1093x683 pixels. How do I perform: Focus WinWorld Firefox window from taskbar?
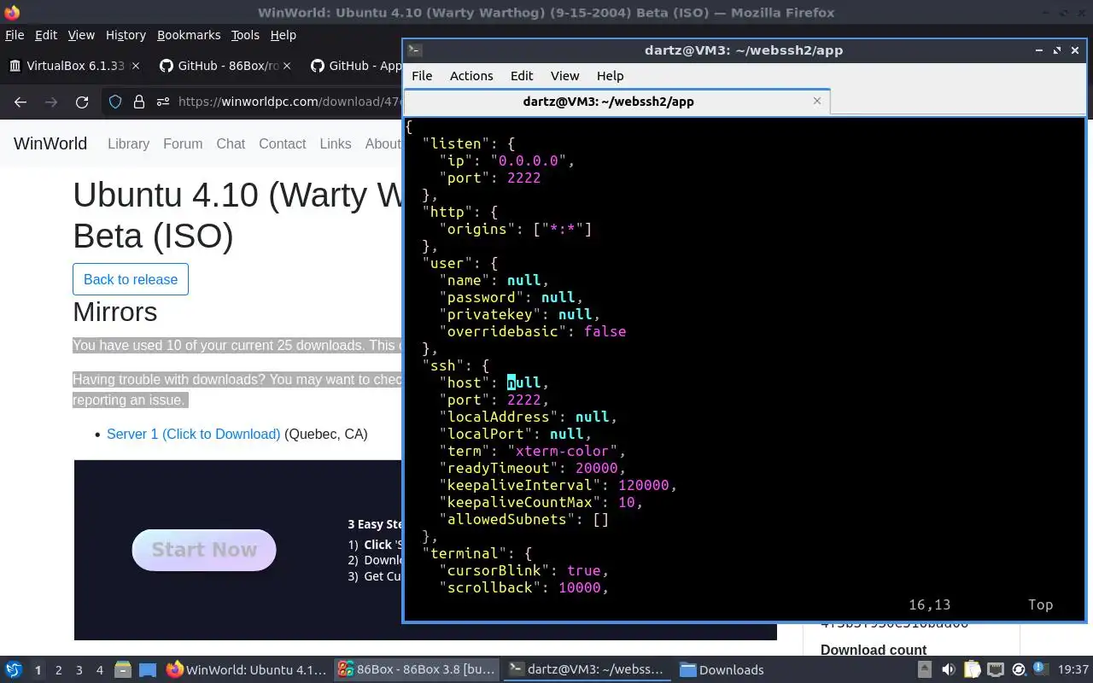(x=247, y=670)
